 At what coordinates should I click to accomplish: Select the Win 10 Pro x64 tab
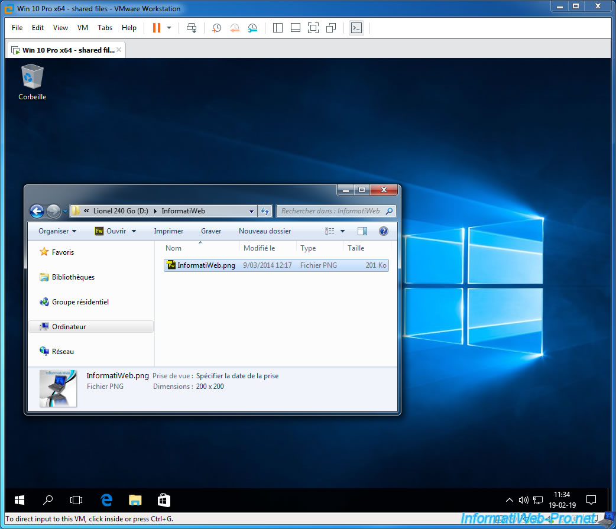64,50
